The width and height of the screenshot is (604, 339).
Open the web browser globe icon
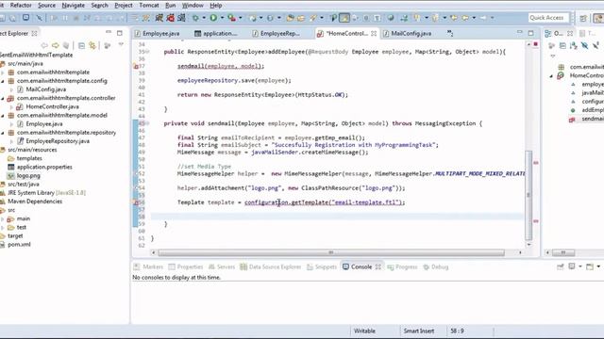pos(391,18)
